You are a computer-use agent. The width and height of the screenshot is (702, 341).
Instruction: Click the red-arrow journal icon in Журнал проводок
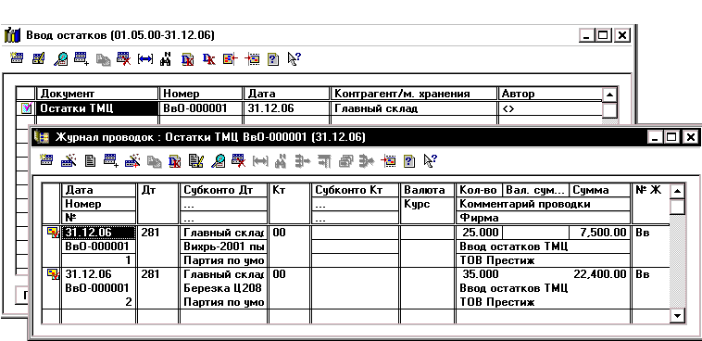(x=388, y=161)
